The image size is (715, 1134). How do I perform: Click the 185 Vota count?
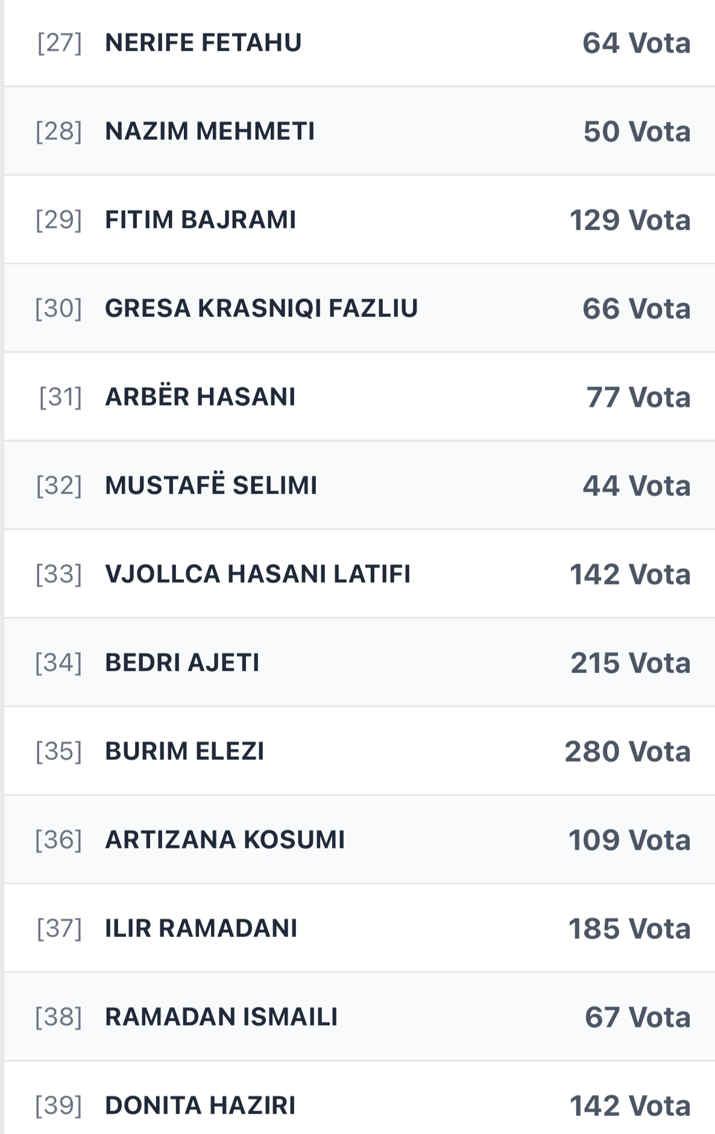(x=629, y=929)
